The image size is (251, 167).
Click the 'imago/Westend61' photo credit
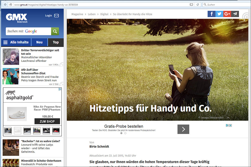(x=211, y=118)
